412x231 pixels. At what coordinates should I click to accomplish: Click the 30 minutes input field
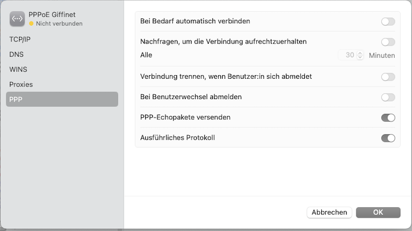click(x=348, y=55)
